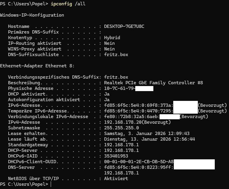This screenshot has width=229, height=189.
Task: Click the subnet mask 255.255.255.0
Action: click(121, 128)
